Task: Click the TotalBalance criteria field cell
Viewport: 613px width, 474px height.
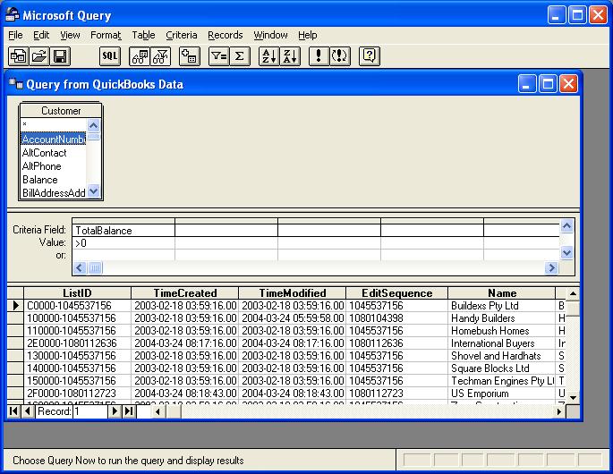Action: (123, 231)
